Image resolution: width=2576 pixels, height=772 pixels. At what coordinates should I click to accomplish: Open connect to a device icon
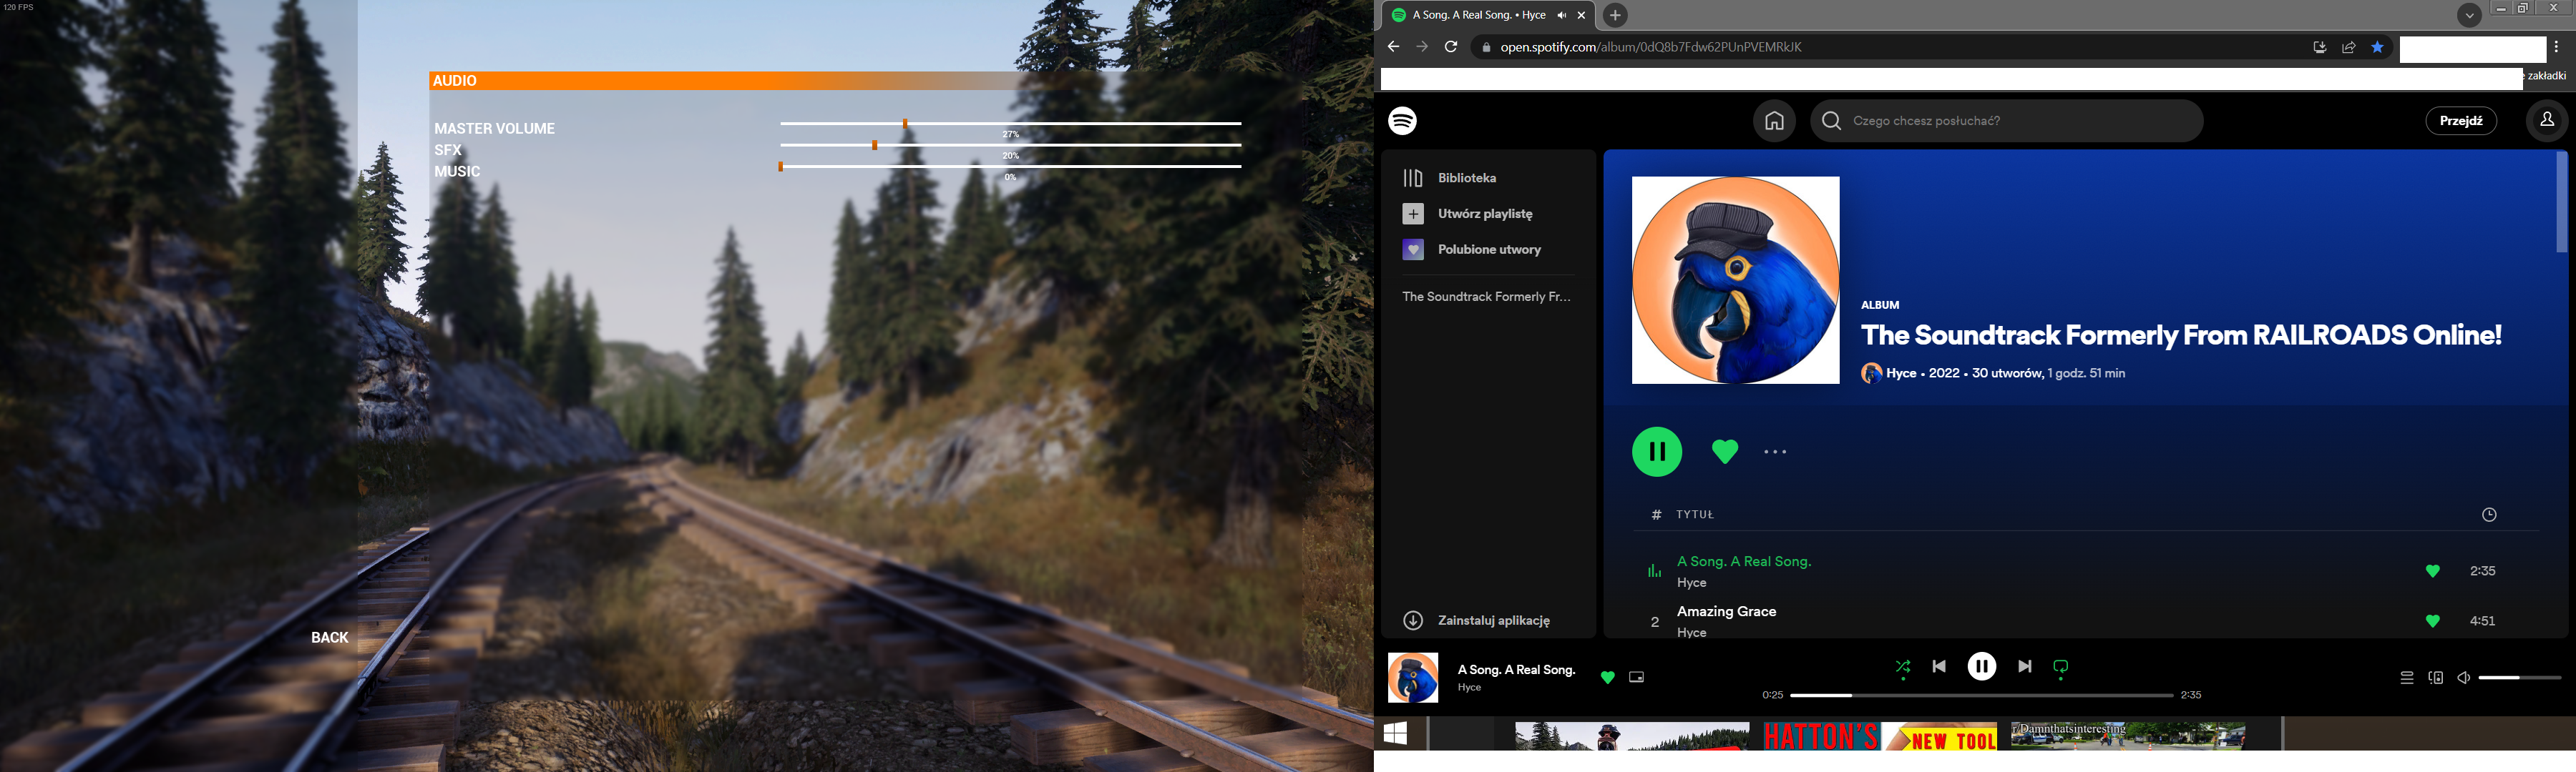2435,678
